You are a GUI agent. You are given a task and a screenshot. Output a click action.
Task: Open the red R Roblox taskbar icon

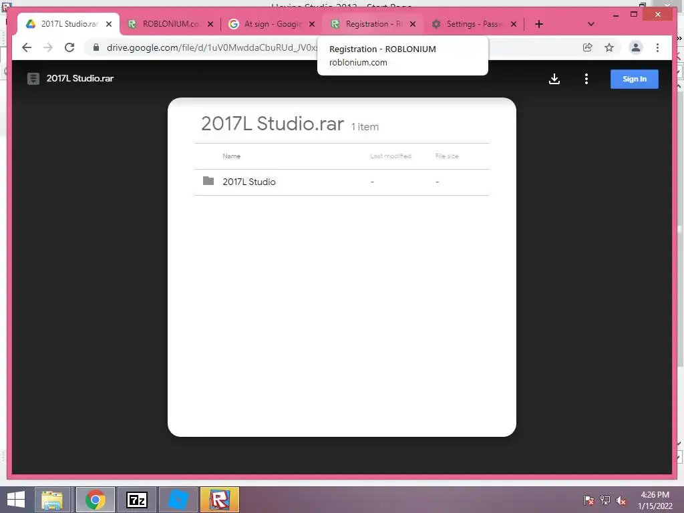219,500
